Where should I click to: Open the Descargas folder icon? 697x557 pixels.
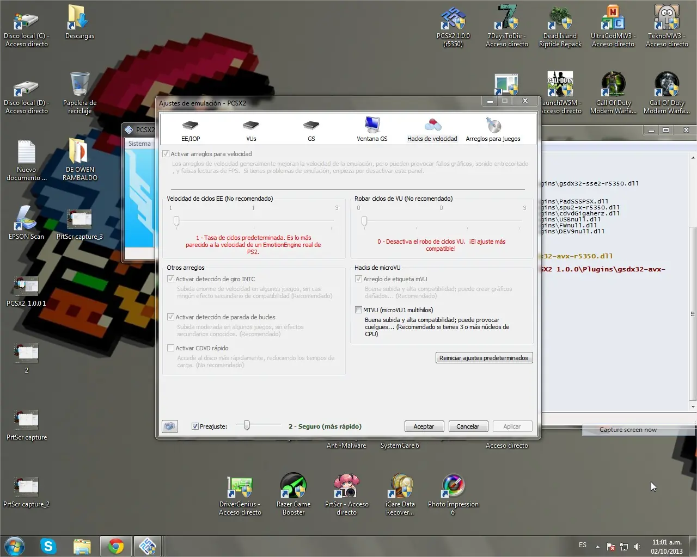click(x=80, y=23)
